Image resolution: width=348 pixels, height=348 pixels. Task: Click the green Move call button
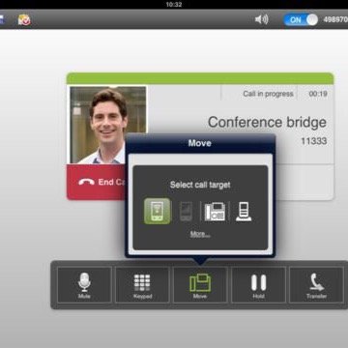pos(200,285)
